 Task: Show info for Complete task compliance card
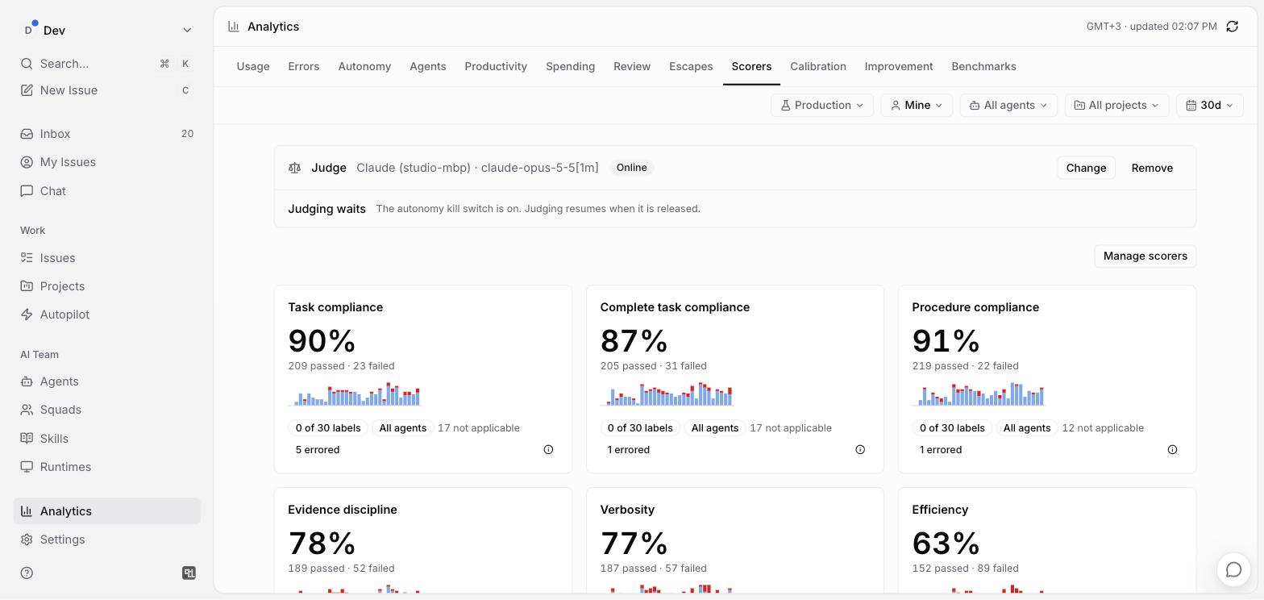(860, 450)
